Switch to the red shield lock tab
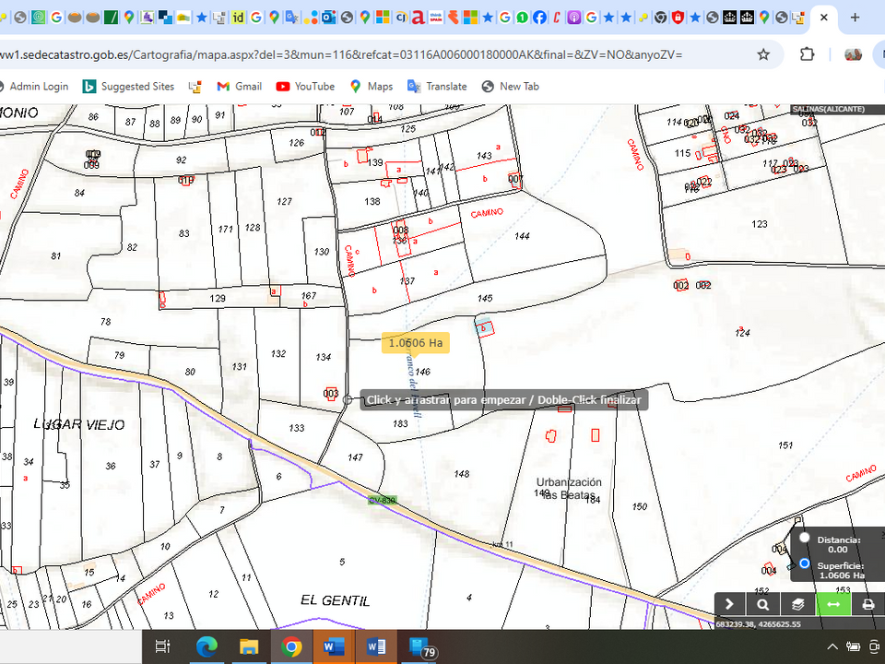 tap(678, 18)
